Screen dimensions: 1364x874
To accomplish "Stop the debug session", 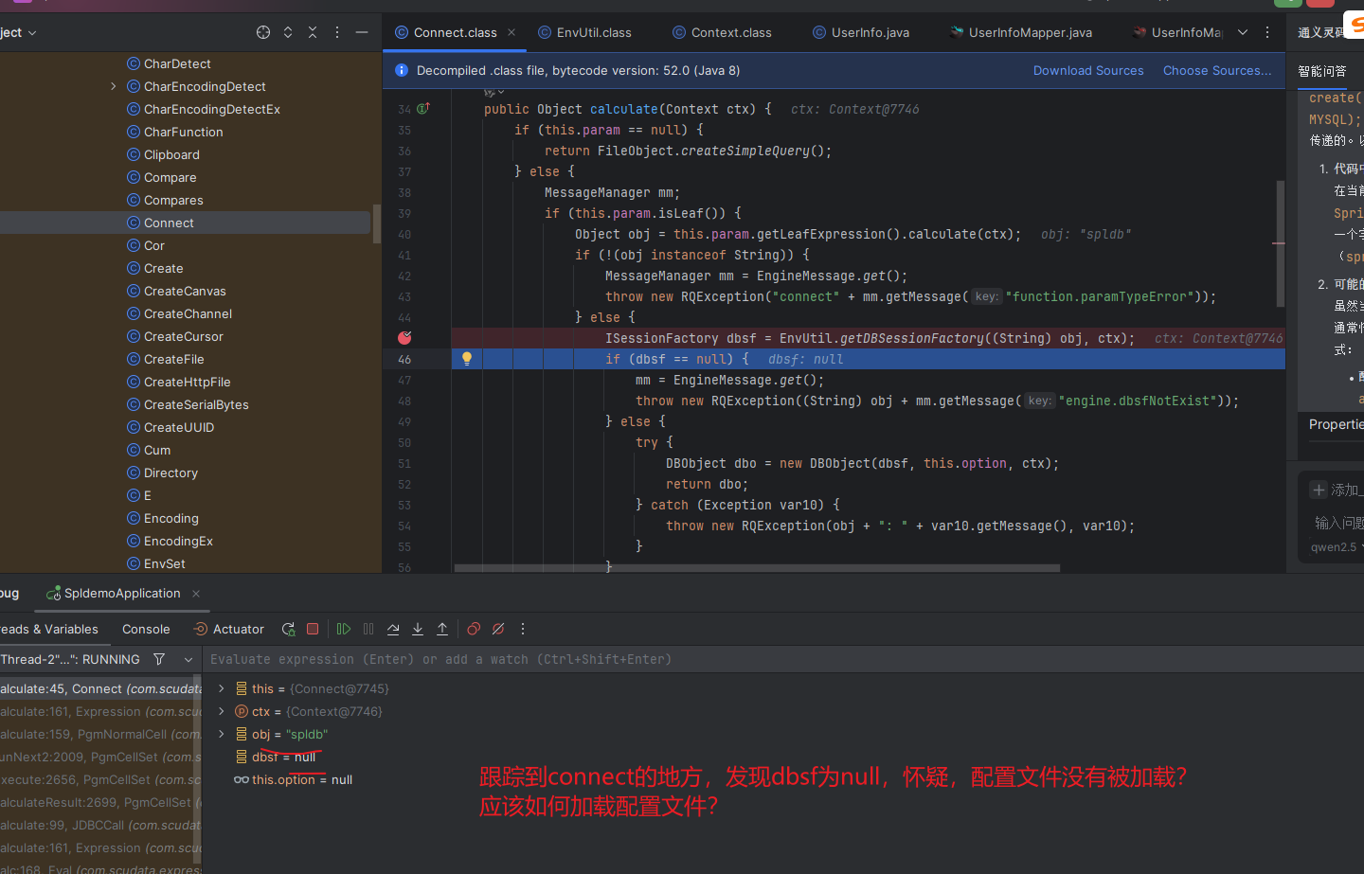I will click(x=313, y=629).
